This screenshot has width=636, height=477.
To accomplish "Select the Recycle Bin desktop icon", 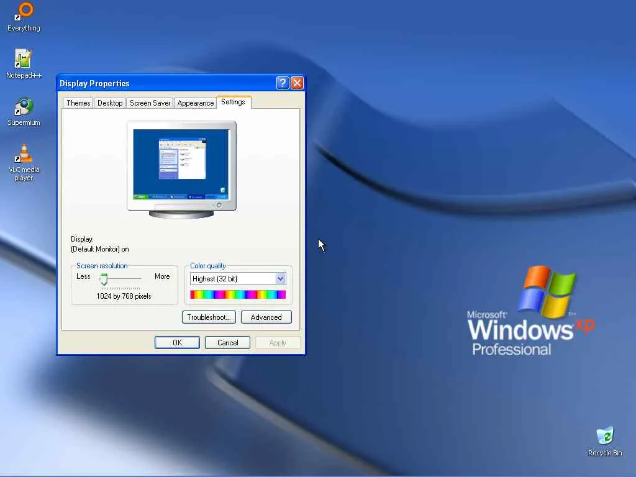I will coord(605,442).
